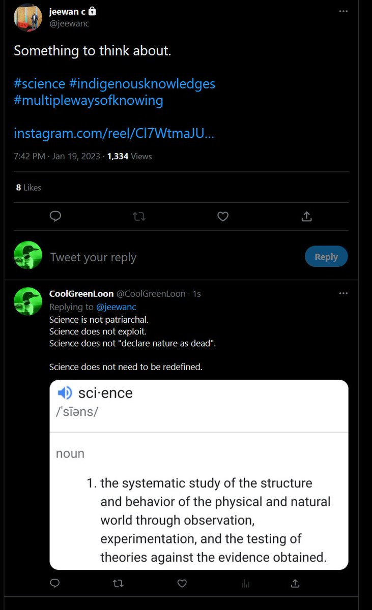The height and width of the screenshot is (610, 372).
Task: Click the blue Reply button
Action: click(x=326, y=257)
